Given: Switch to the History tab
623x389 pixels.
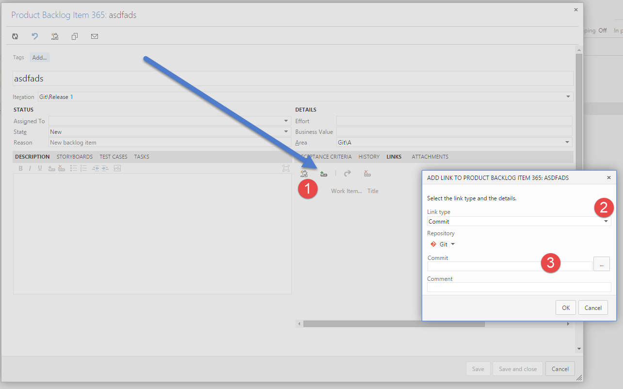Looking at the screenshot, I should coord(368,157).
